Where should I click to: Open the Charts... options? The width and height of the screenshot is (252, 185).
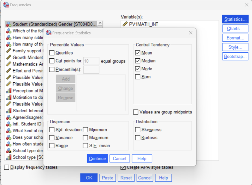(x=235, y=28)
